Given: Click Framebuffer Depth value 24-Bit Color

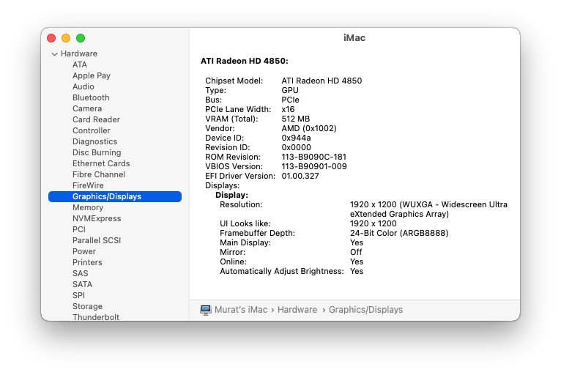Looking at the screenshot, I should pos(399,234).
